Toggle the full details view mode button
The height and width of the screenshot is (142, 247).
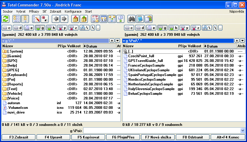(x=25, y=19)
